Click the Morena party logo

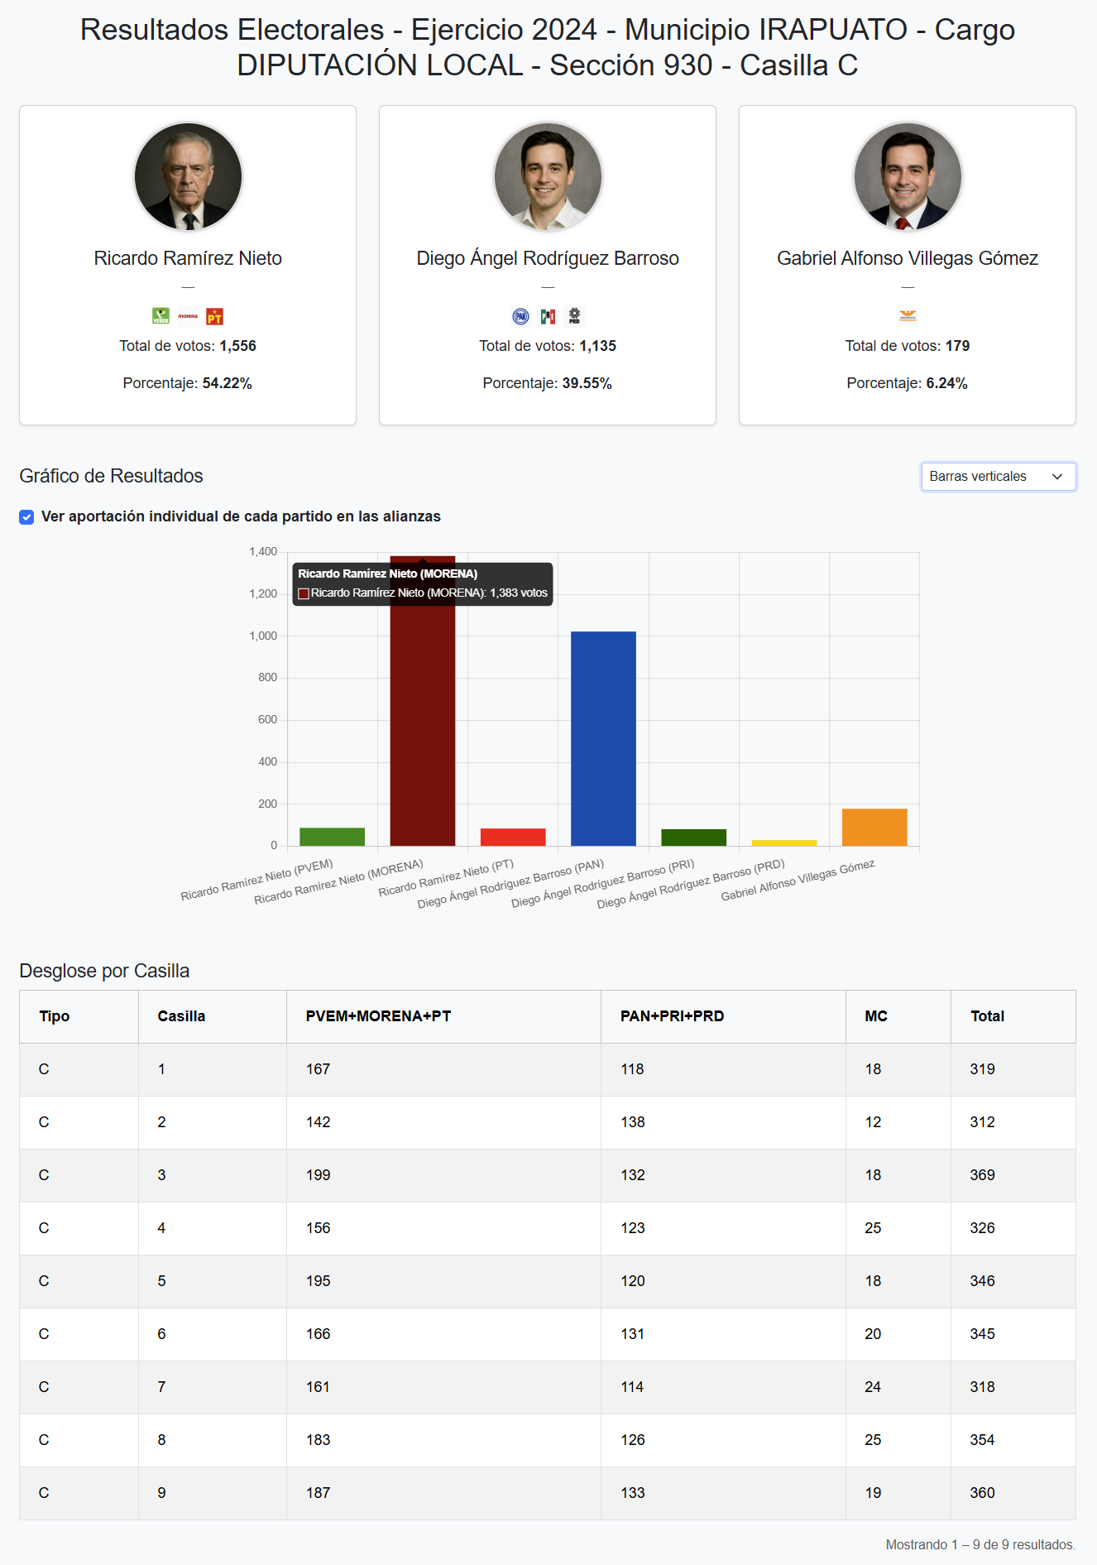coord(188,316)
